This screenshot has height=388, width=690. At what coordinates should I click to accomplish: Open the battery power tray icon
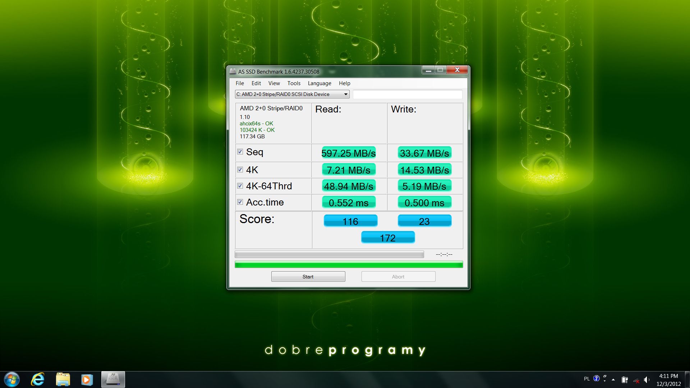[625, 380]
